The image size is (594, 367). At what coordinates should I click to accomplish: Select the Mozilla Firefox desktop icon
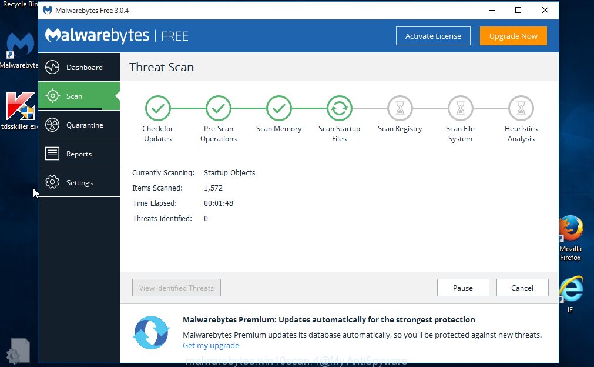pos(570,238)
